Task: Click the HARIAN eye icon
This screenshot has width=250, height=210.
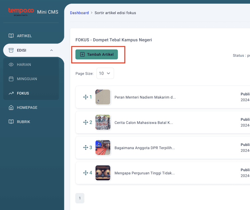Action: coord(11,64)
